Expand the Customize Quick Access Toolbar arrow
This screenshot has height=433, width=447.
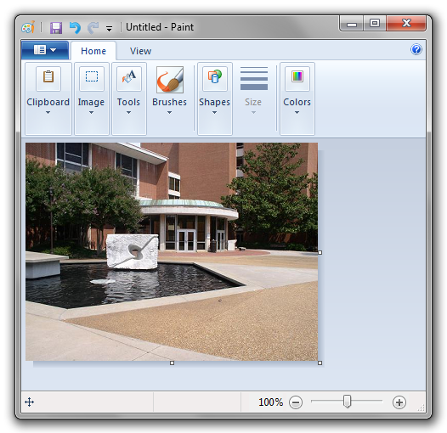(x=109, y=29)
